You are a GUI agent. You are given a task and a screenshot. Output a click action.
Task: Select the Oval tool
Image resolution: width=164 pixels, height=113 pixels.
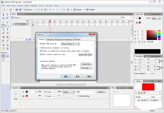(x=3, y=26)
